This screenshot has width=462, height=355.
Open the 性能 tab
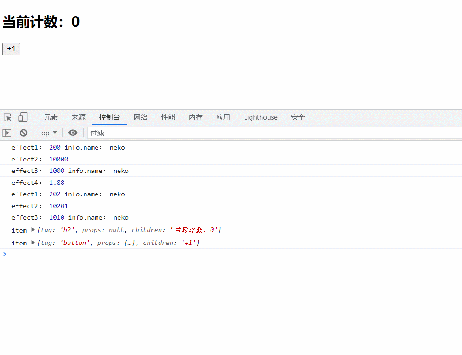[168, 117]
